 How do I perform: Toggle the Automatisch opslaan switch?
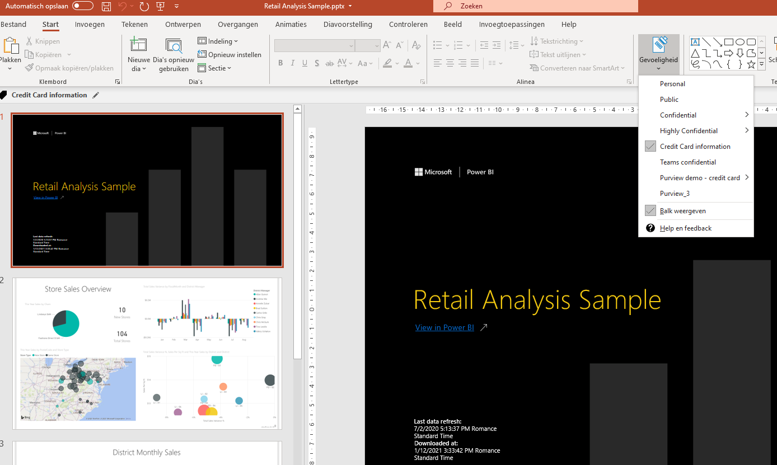pos(83,6)
